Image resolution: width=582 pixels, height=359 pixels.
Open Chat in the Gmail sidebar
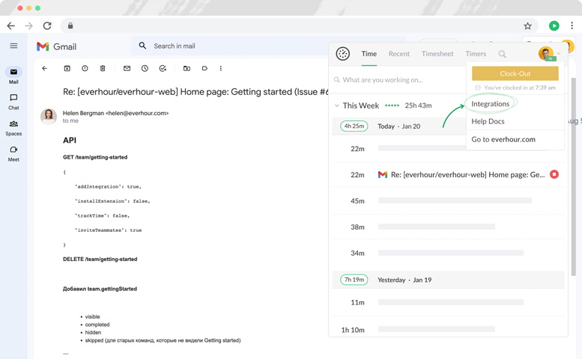pyautogui.click(x=13, y=102)
